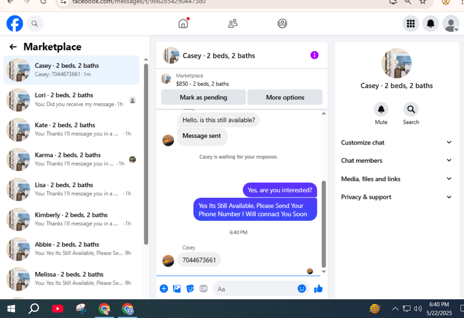The image size is (464, 318).
Task: Open Windows taskbar search
Action: point(34,309)
